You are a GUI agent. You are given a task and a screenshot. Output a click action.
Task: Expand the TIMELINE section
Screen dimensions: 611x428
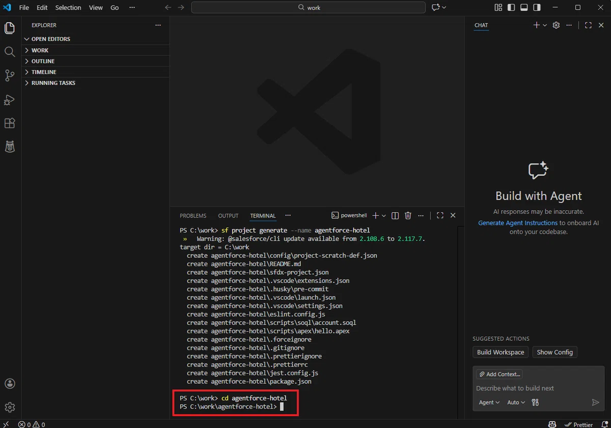coord(96,72)
